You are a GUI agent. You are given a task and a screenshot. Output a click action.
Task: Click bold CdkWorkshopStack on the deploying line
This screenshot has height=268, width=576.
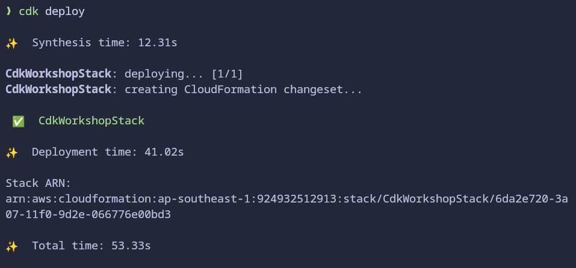pyautogui.click(x=58, y=74)
